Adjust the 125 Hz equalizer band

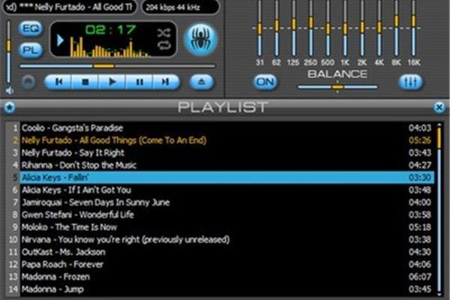click(293, 28)
